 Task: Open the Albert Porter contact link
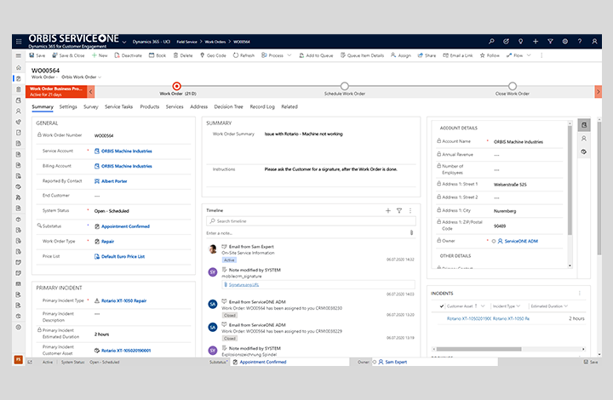coord(114,181)
